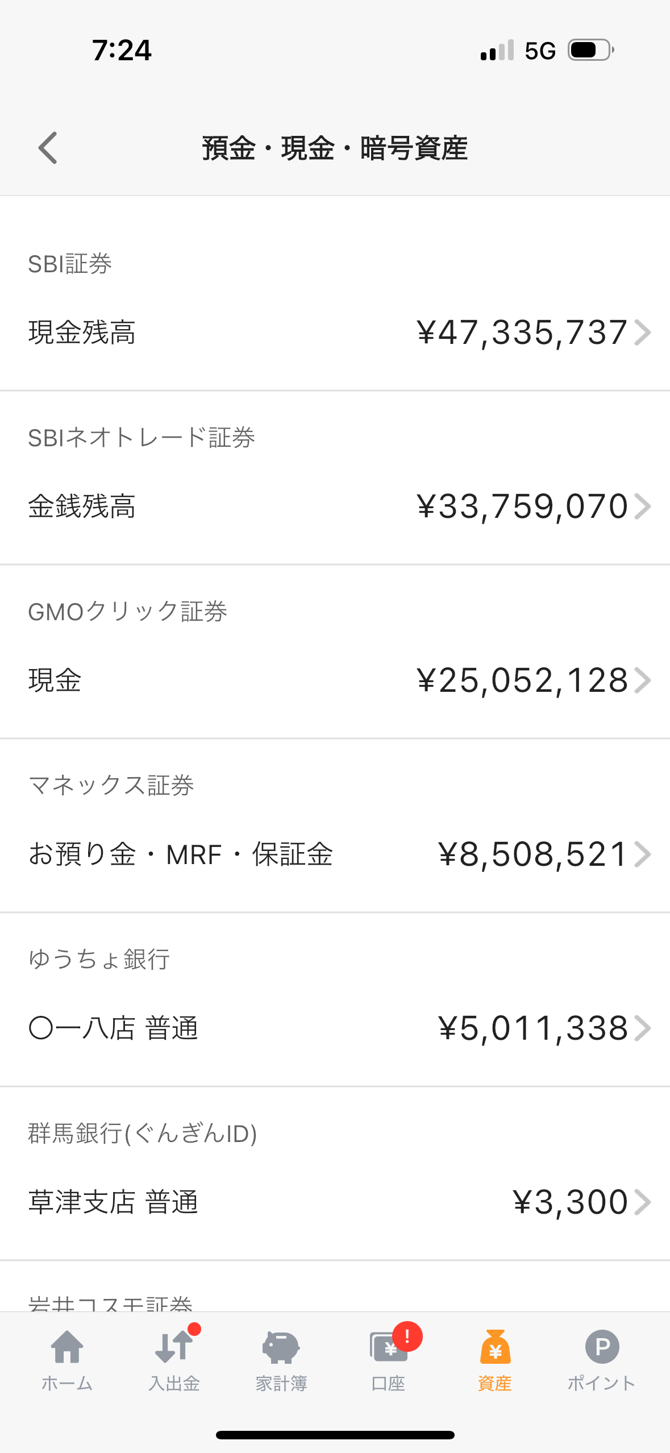
Task: Select the 資産 money bag icon
Action: (495, 1346)
